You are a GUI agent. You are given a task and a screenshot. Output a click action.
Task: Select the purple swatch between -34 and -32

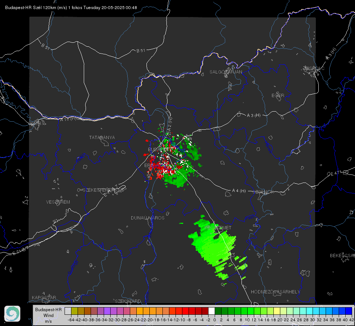click(x=107, y=311)
